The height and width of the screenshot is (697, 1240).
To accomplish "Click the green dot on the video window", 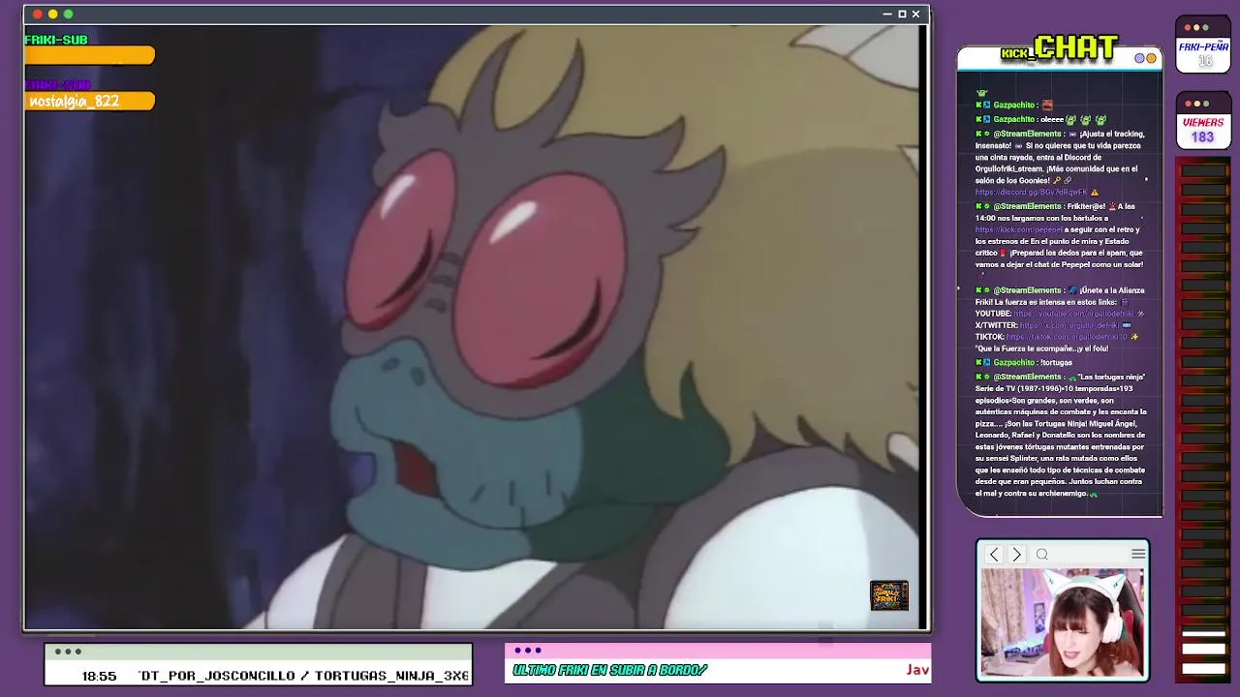I will tap(68, 14).
